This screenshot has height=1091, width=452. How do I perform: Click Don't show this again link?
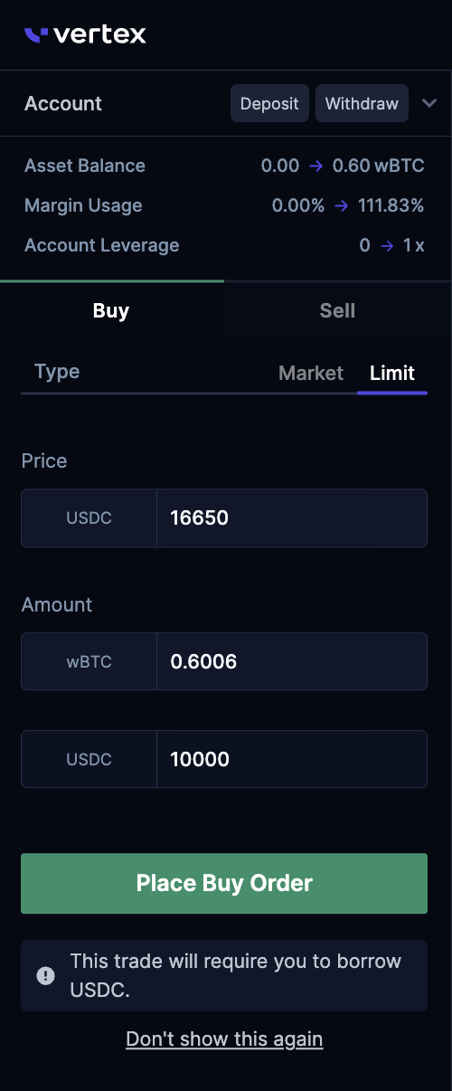pos(224,1039)
